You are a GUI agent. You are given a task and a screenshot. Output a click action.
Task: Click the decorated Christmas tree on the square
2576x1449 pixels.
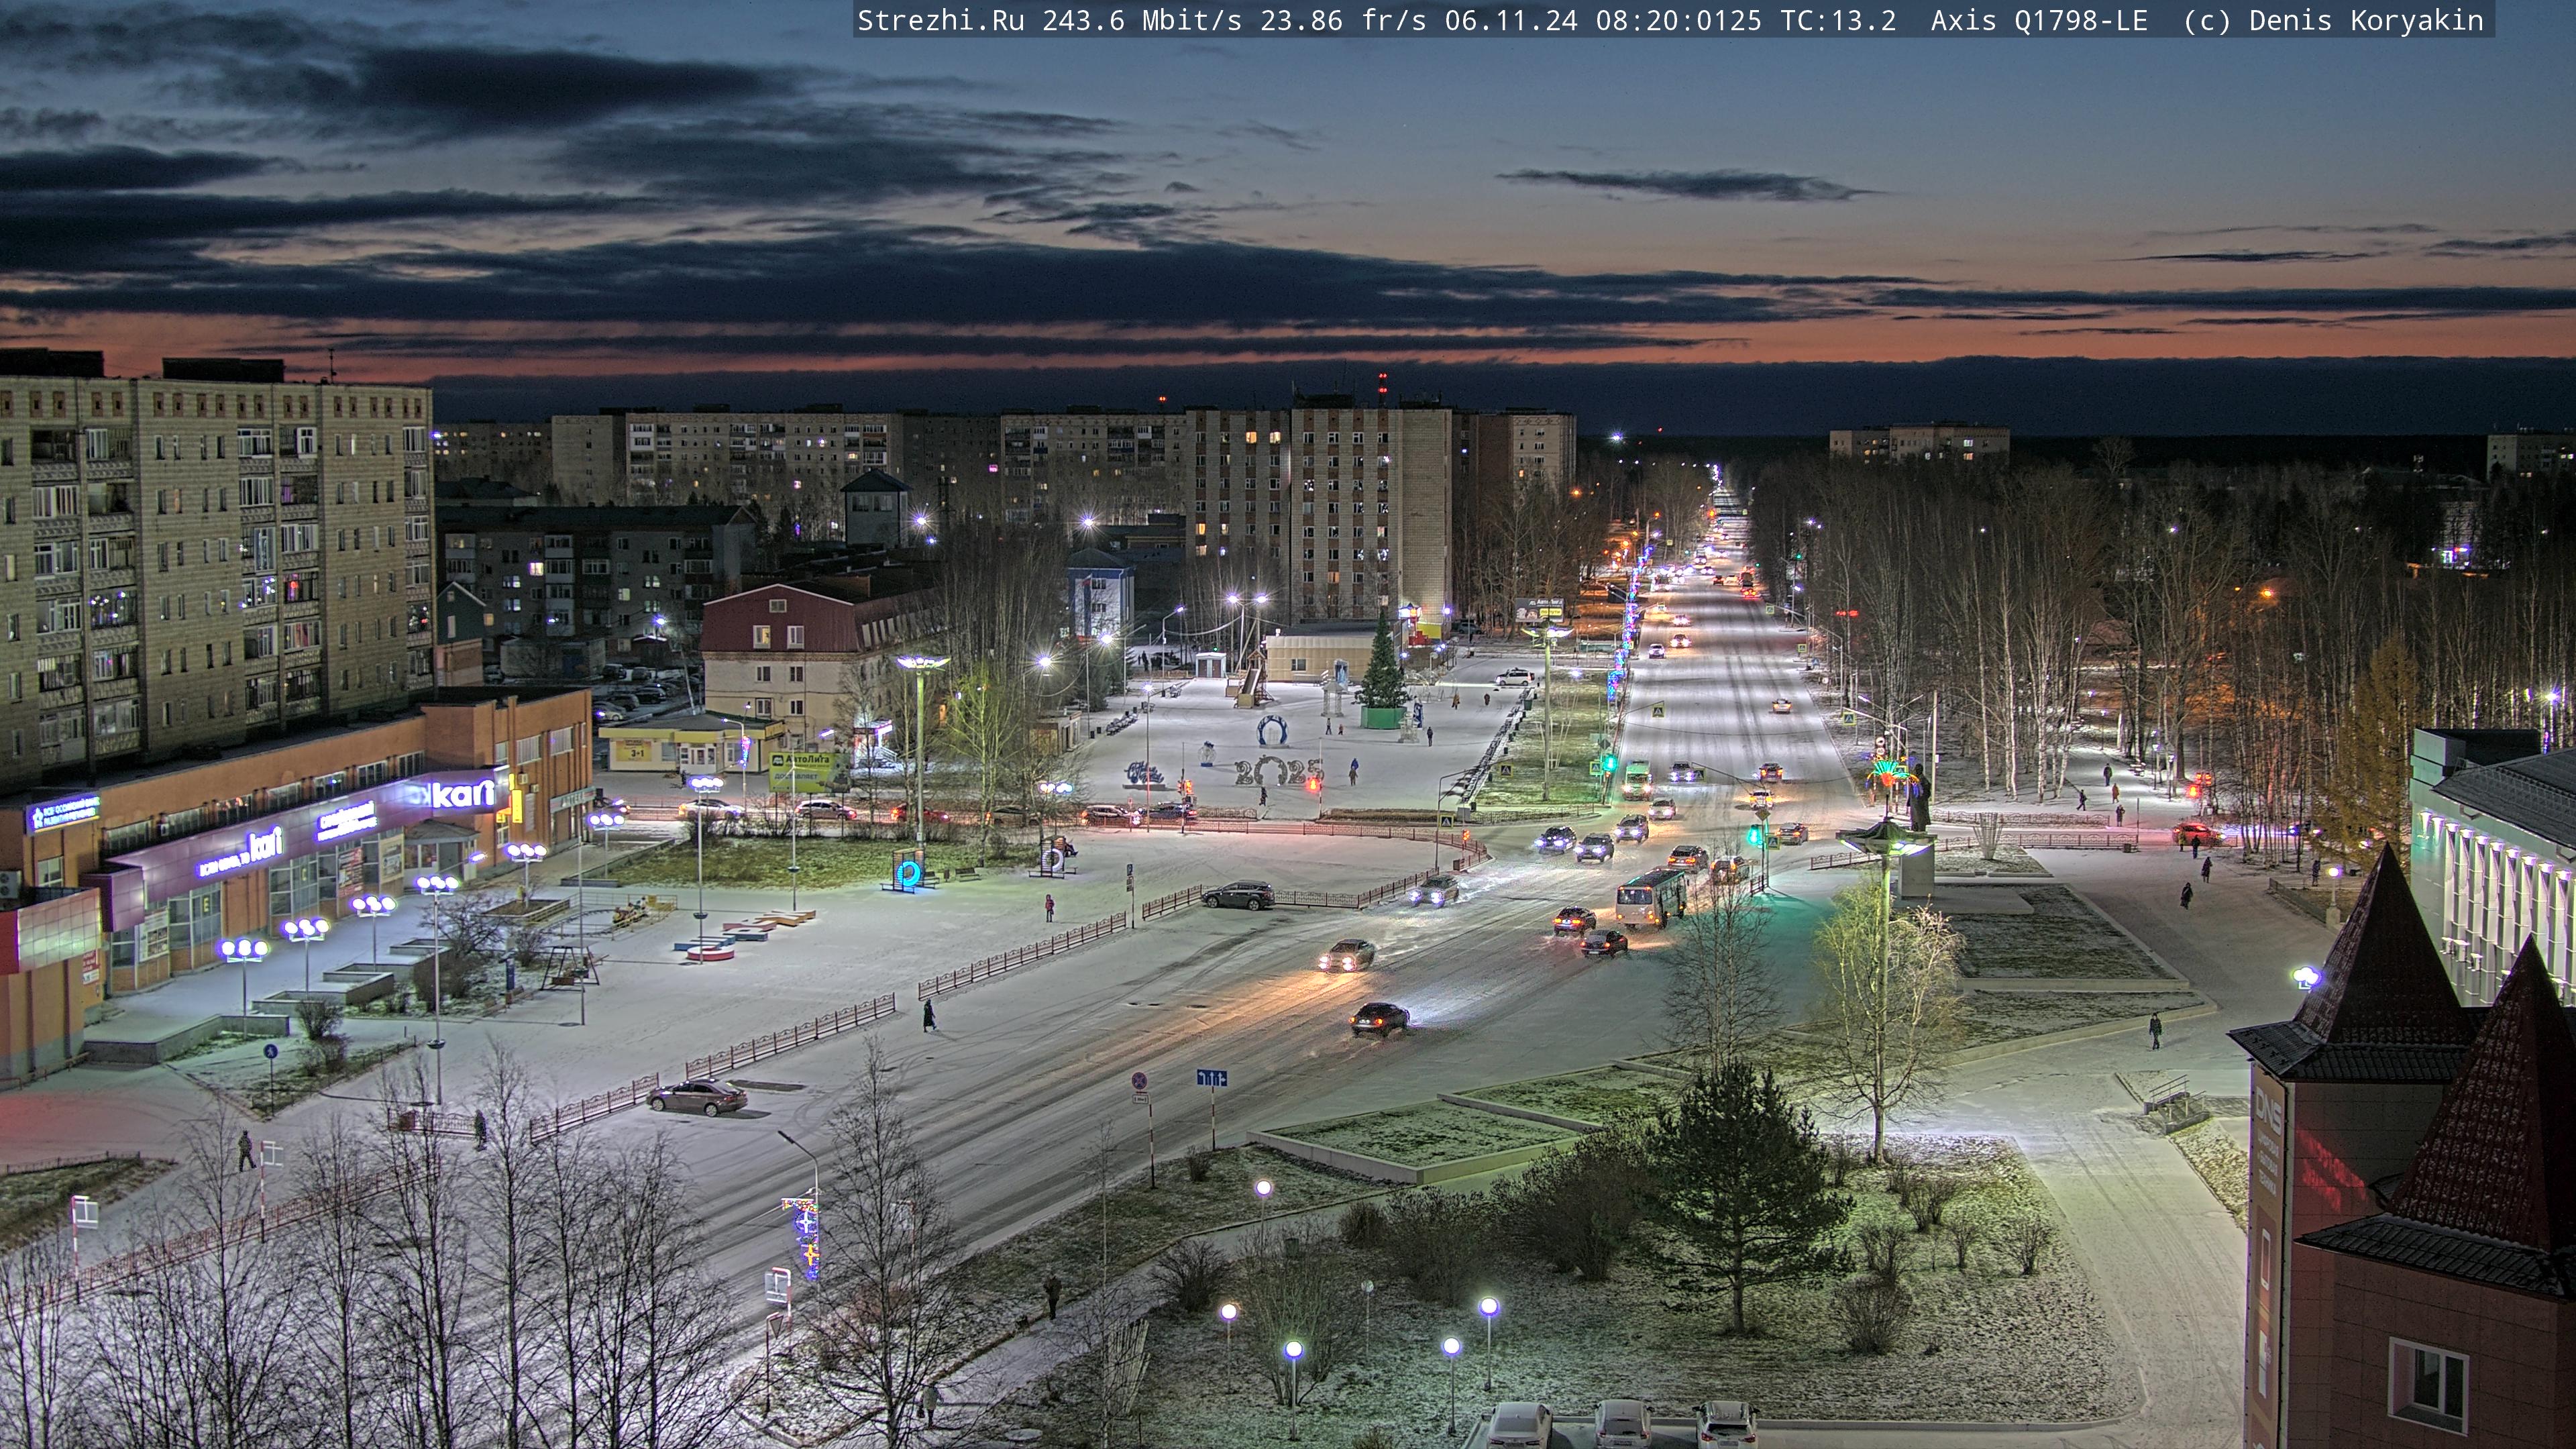[x=1382, y=670]
